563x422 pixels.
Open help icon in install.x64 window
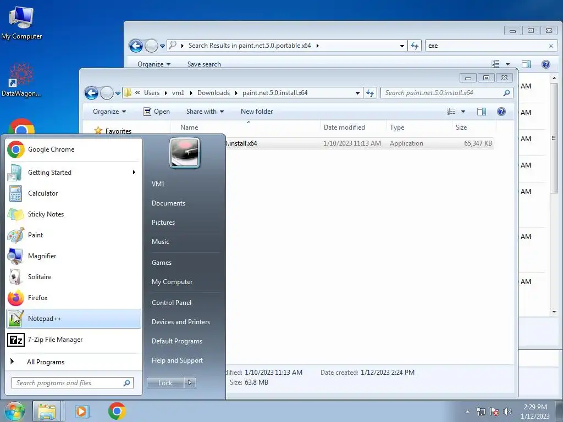[x=501, y=112]
